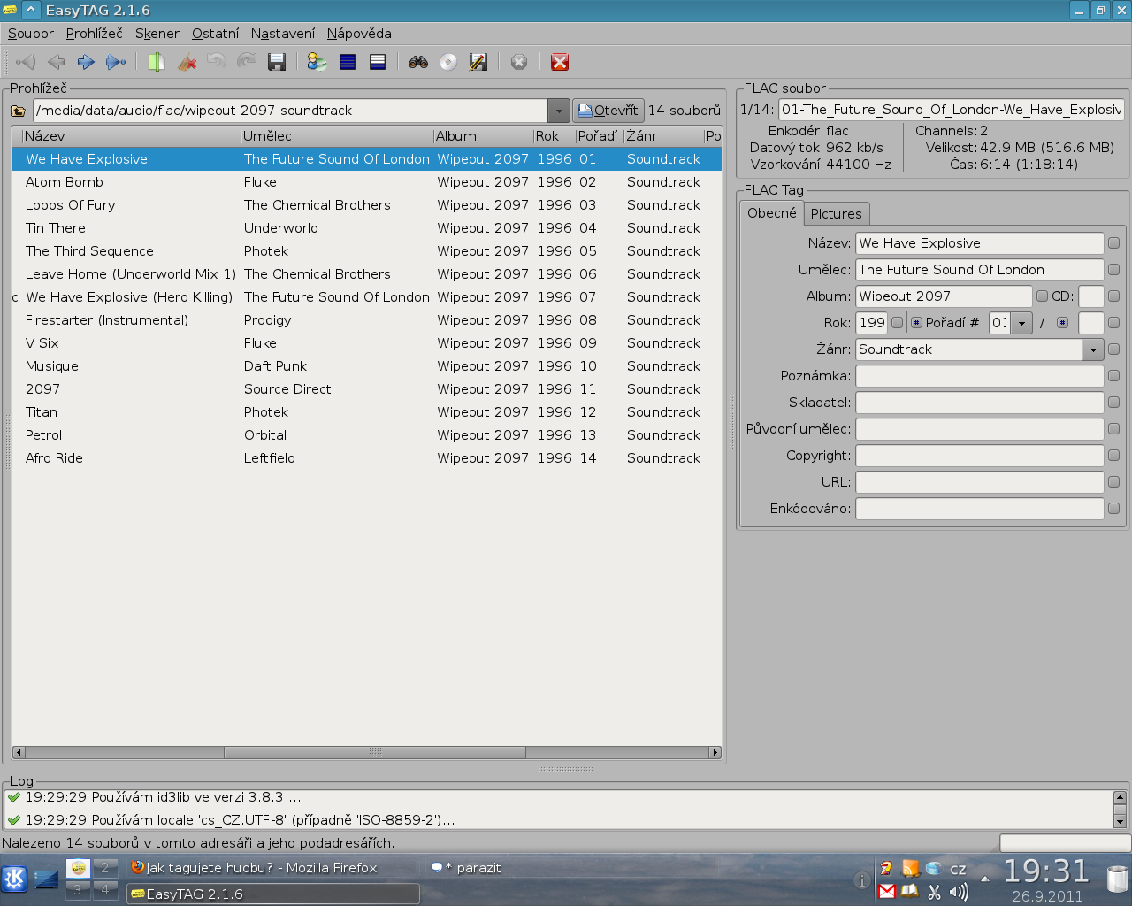The height and width of the screenshot is (906, 1132).
Task: Go to previous file arrow icon
Action: click(x=56, y=62)
